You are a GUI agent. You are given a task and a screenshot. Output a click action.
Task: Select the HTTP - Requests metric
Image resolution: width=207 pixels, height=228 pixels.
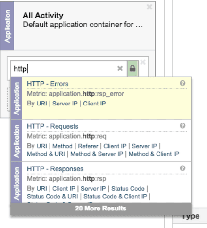[x=52, y=126]
